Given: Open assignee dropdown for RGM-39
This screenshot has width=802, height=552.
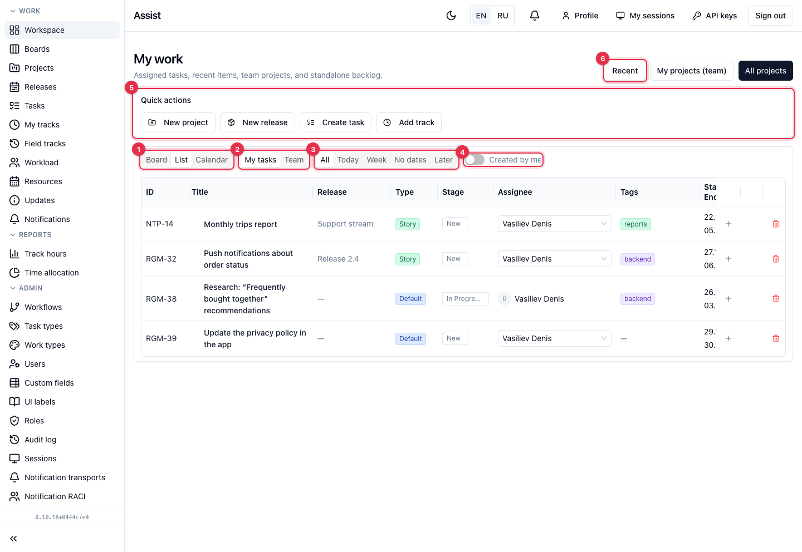Looking at the screenshot, I should (554, 338).
